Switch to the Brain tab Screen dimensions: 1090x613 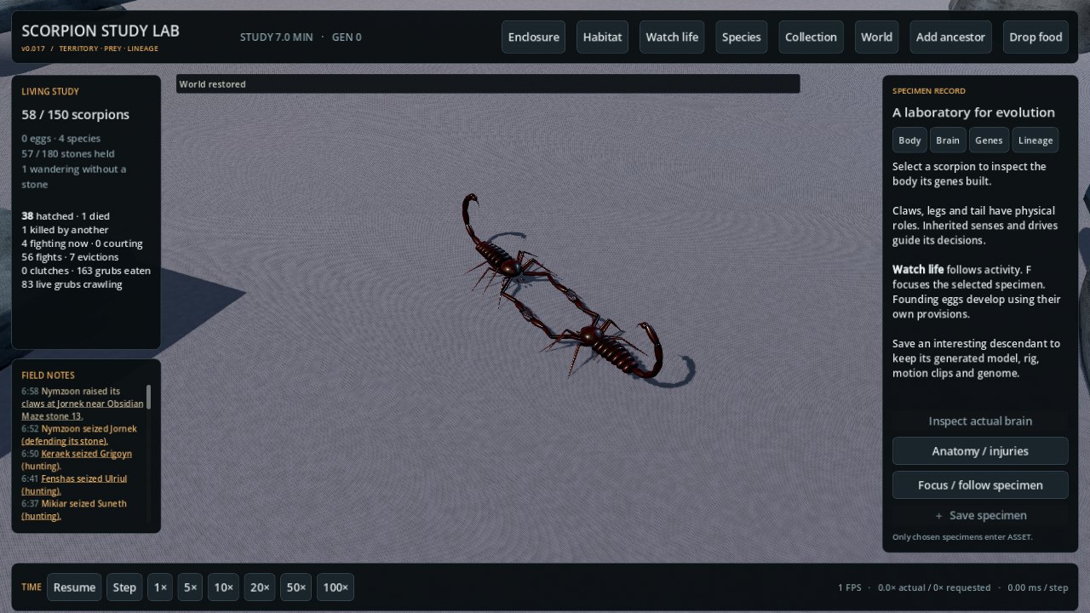point(947,140)
